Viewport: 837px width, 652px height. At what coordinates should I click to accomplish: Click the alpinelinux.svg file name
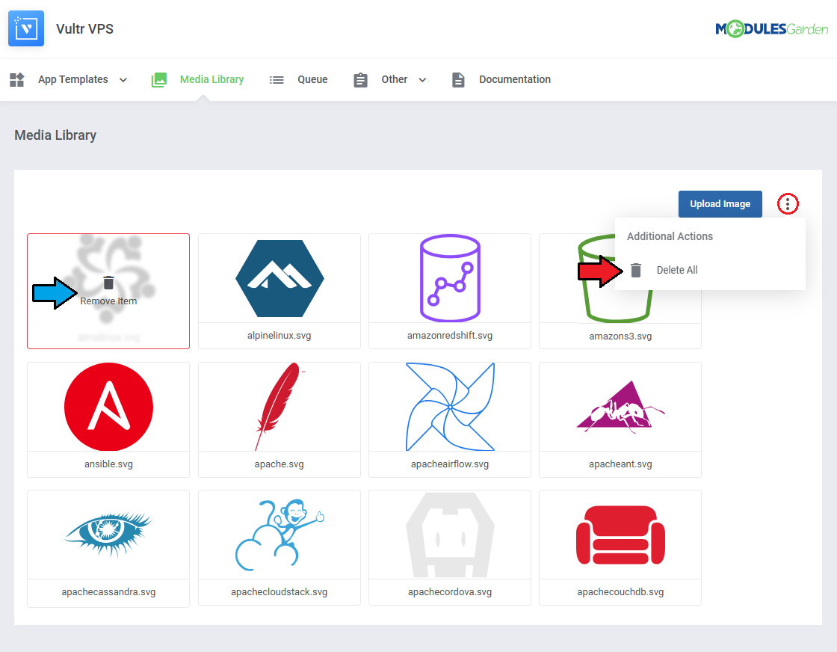(x=279, y=335)
